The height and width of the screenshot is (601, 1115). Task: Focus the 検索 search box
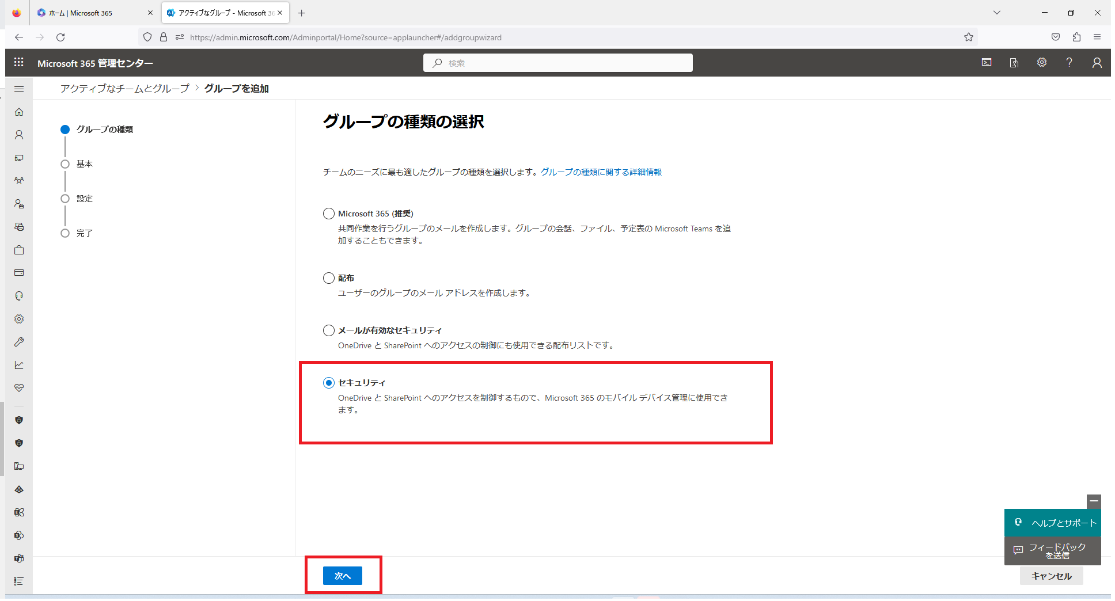(557, 63)
